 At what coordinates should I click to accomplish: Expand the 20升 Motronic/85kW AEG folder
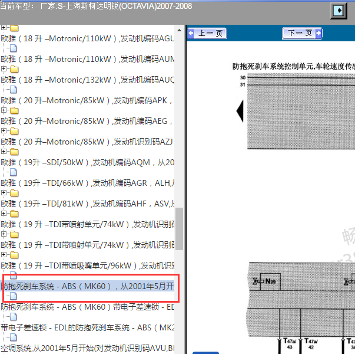tap(4, 110)
